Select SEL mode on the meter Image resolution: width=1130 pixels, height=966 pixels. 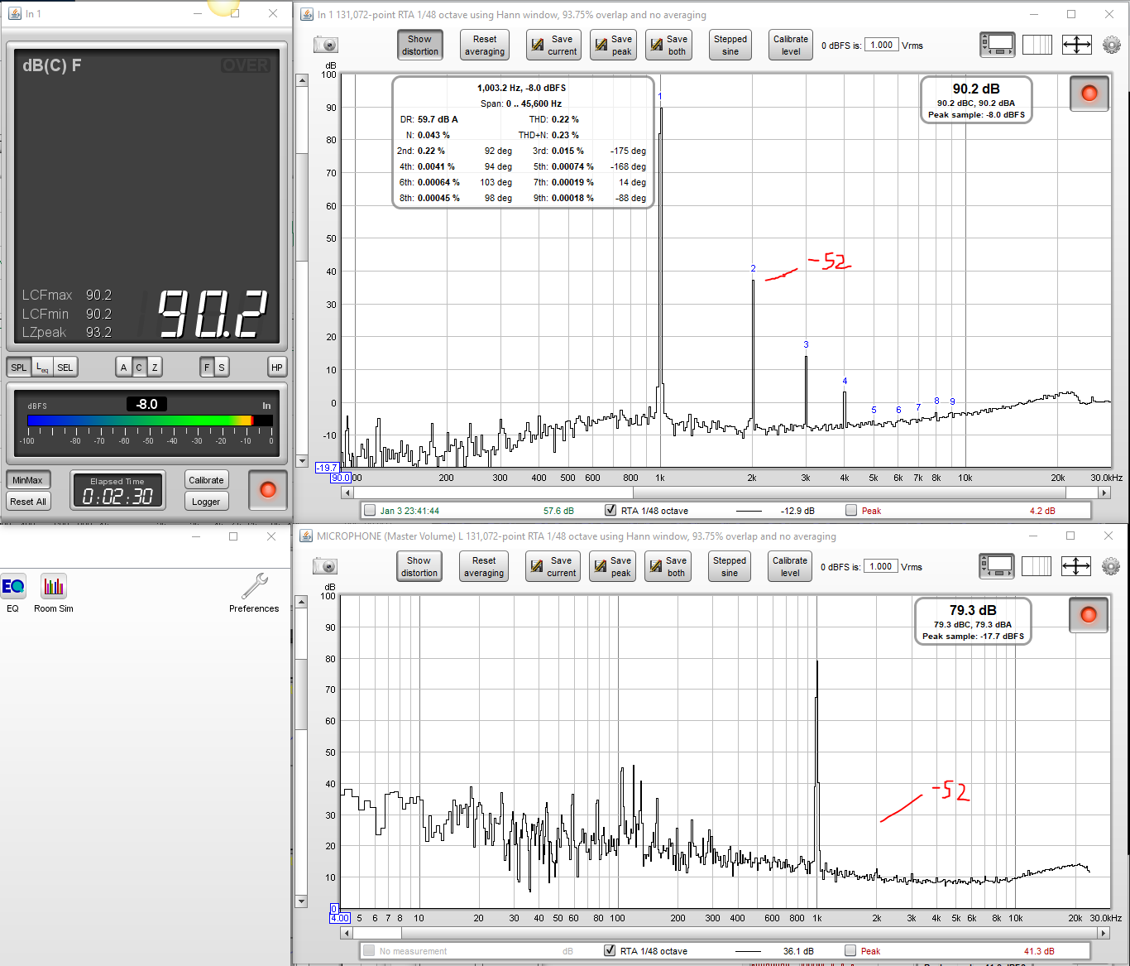65,368
